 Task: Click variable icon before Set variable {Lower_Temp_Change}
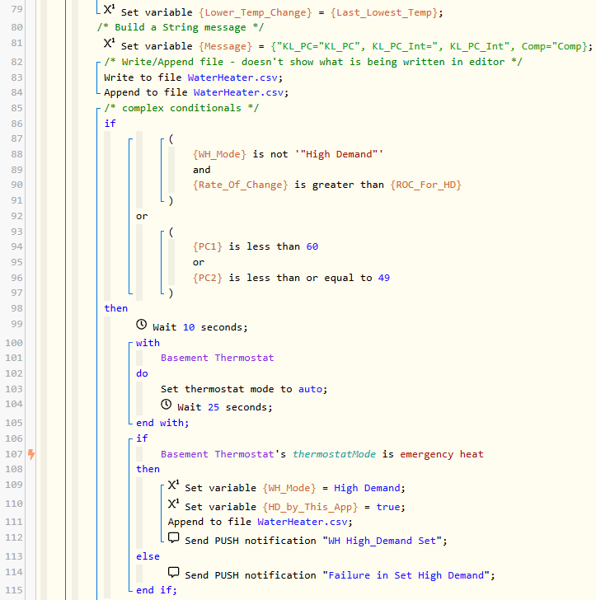tap(110, 11)
